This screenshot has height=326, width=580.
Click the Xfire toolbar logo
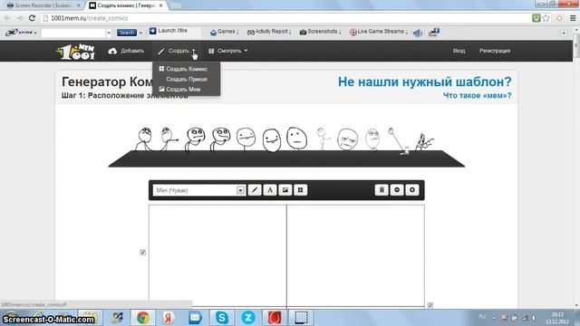coord(18,33)
